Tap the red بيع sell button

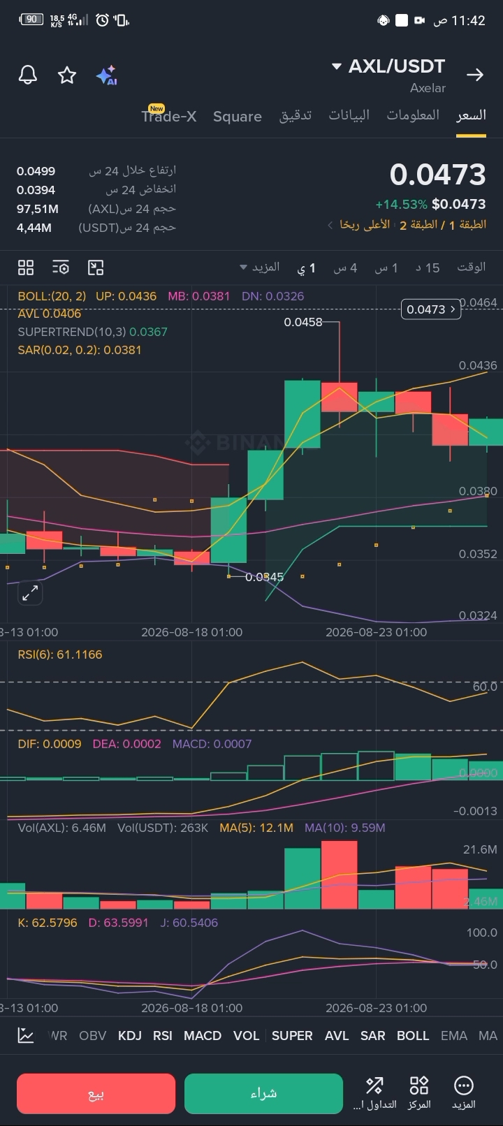tap(96, 1094)
